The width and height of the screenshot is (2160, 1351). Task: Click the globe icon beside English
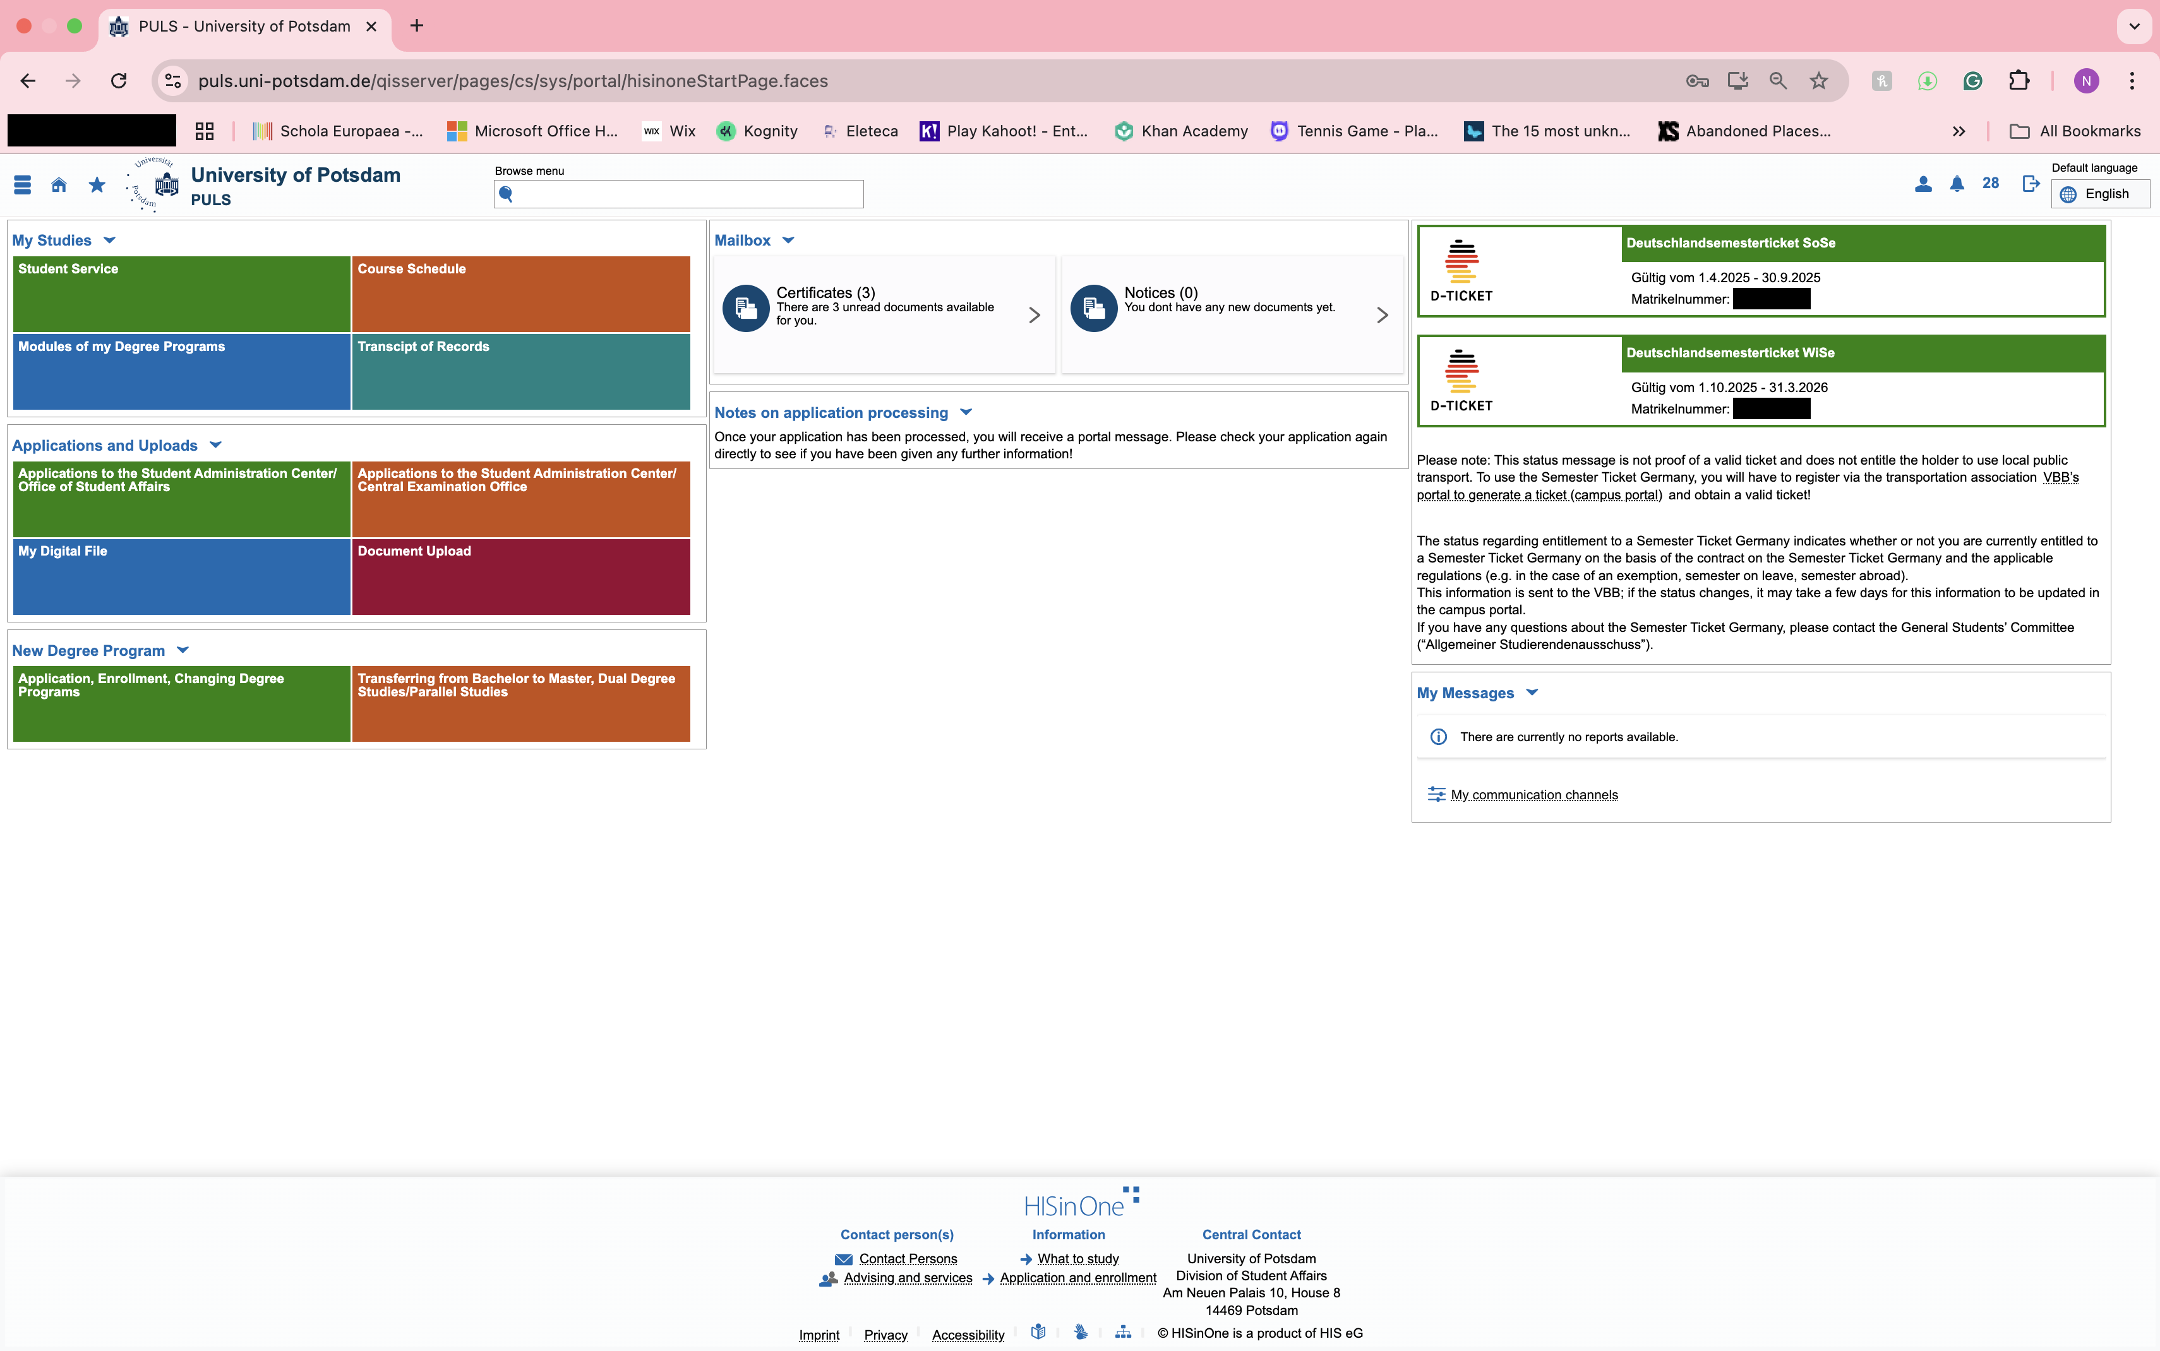(2068, 195)
